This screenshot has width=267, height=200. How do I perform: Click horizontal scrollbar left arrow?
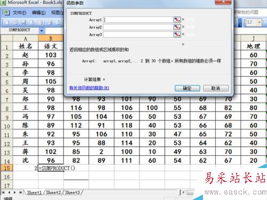184,193
